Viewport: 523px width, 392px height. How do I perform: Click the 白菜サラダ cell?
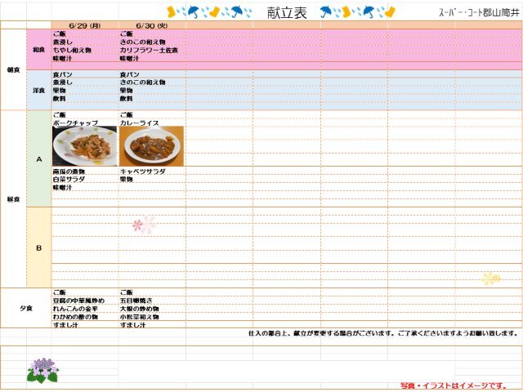[x=69, y=180]
